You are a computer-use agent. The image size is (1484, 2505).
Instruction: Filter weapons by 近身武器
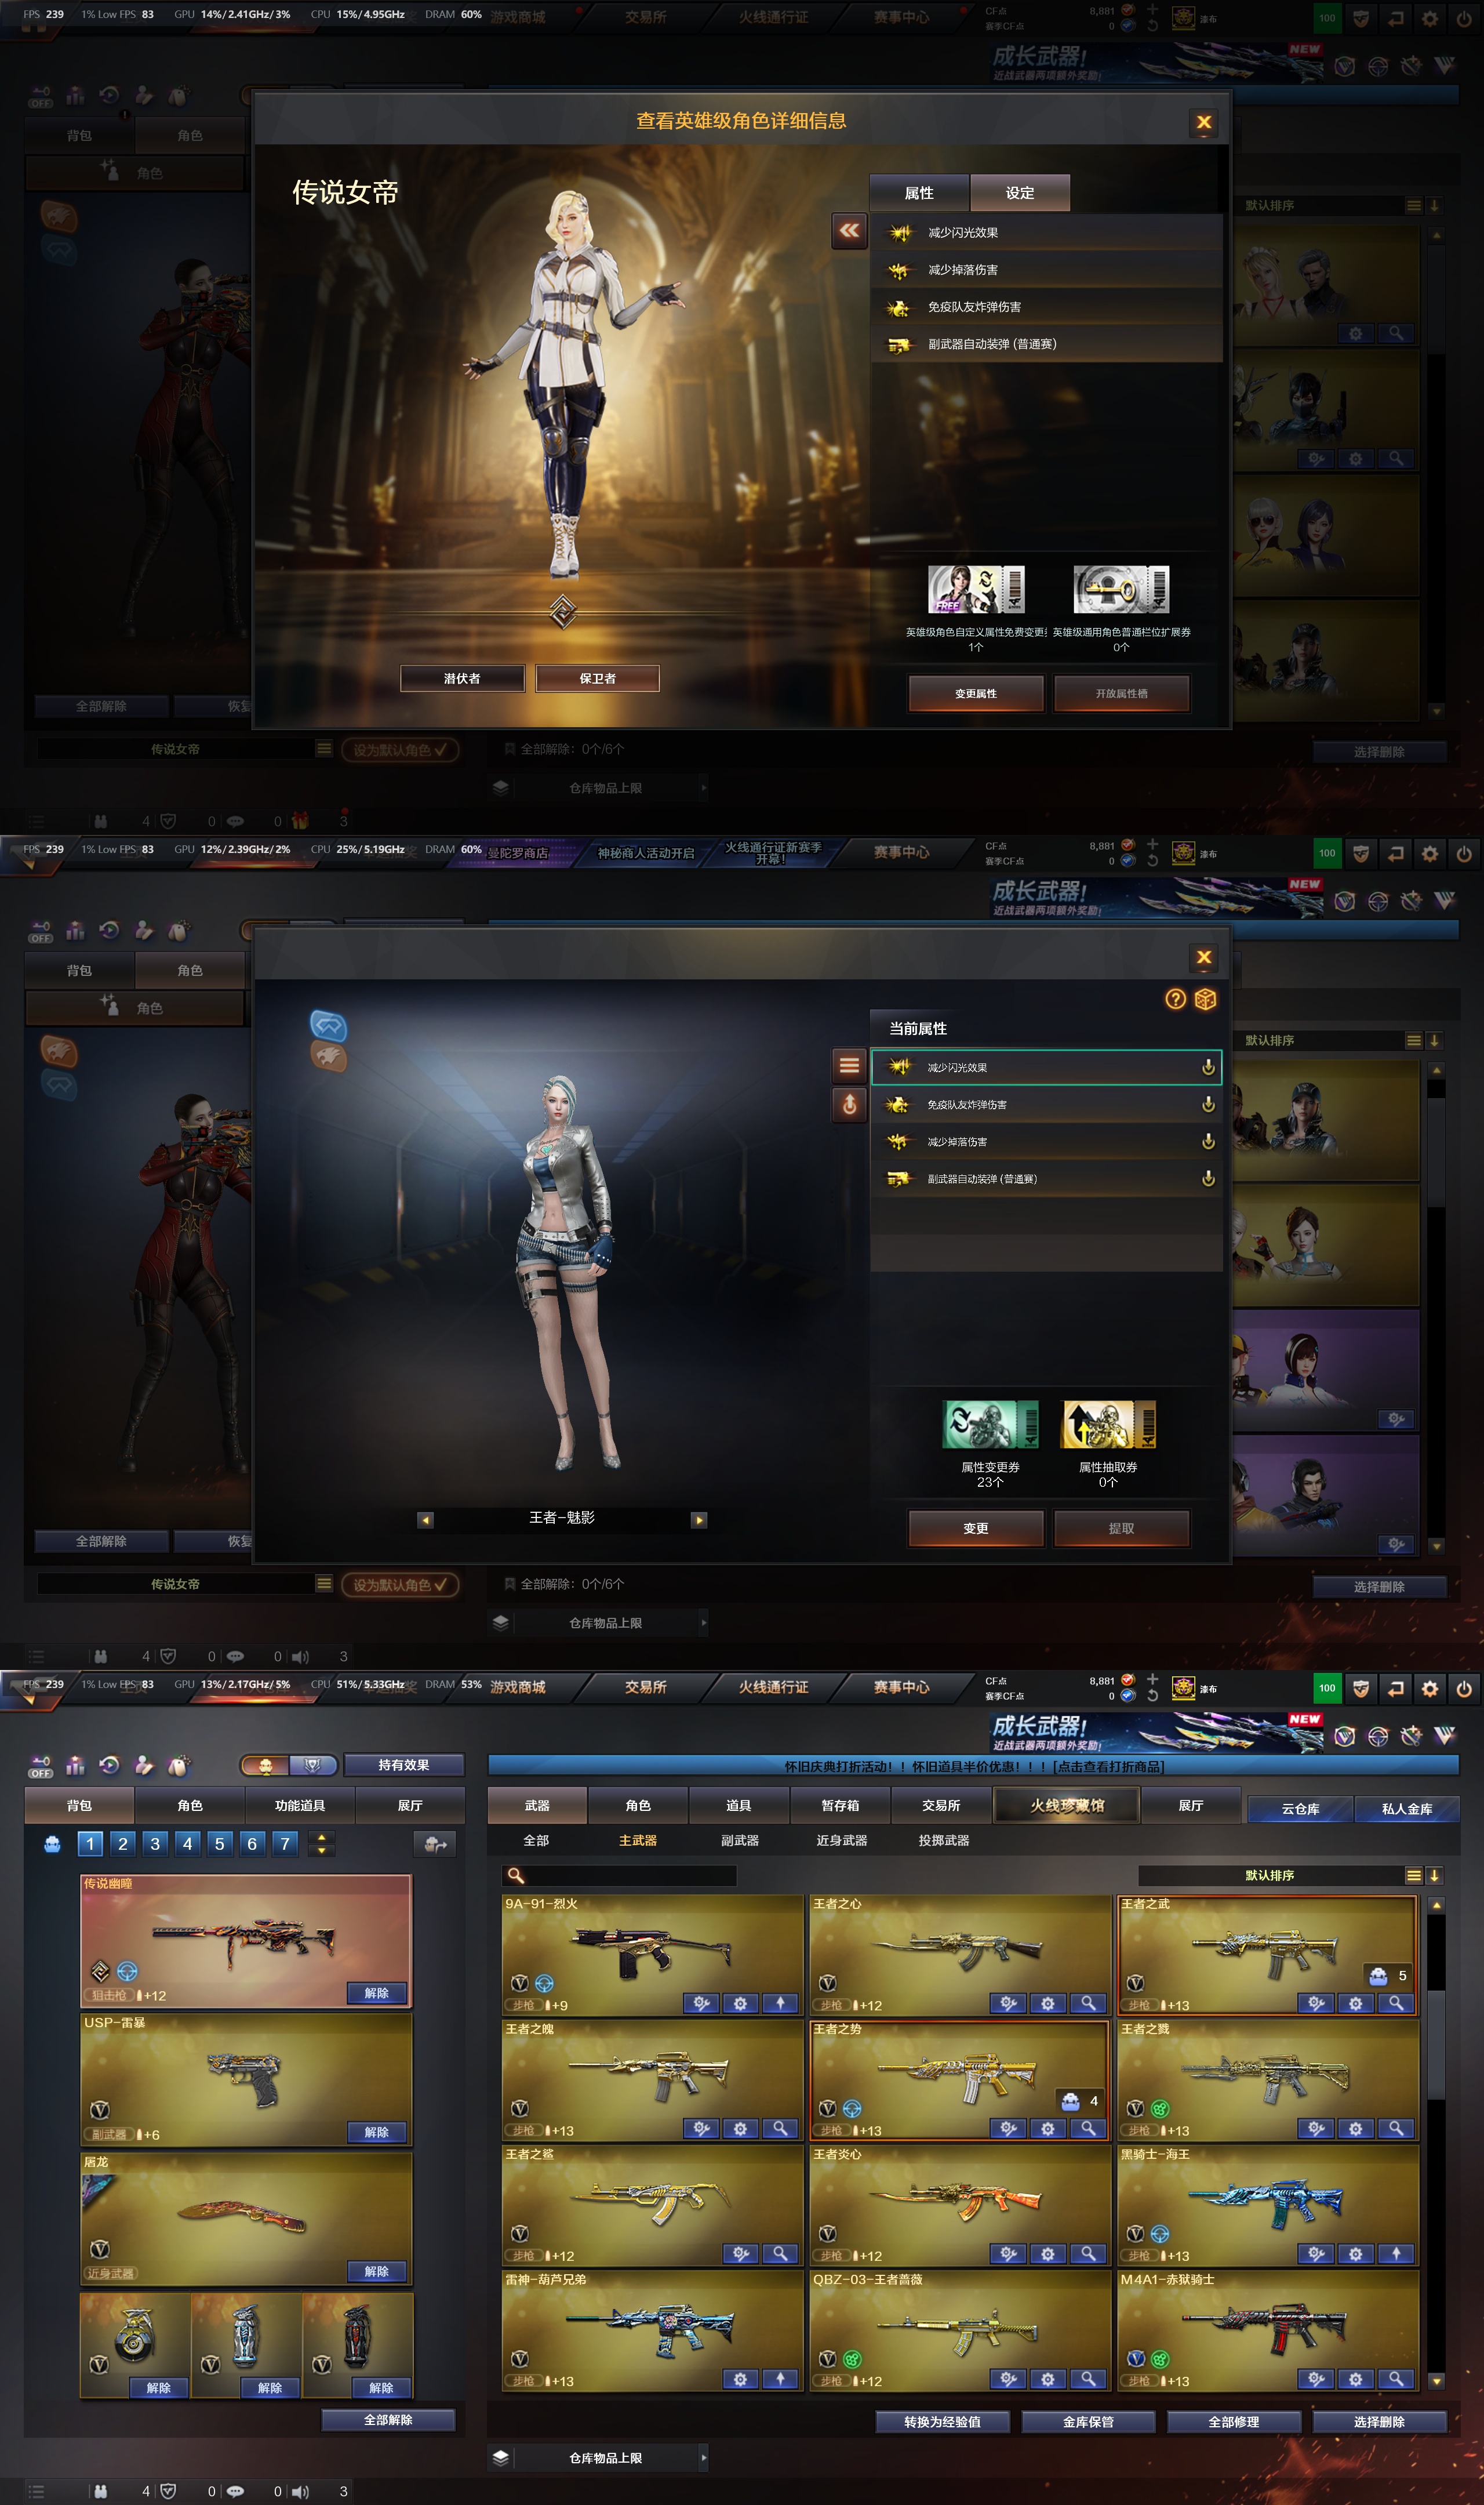click(x=842, y=1840)
